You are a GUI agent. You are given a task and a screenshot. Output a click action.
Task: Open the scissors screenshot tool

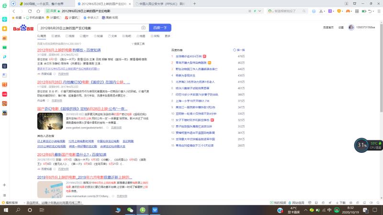(x=321, y=11)
